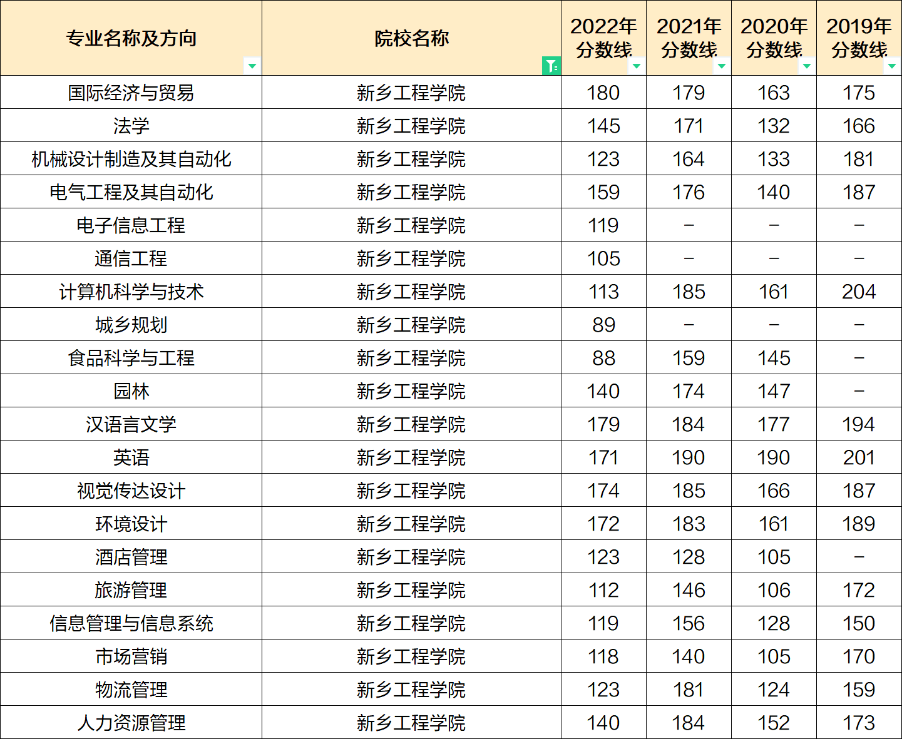The image size is (902, 739).
Task: Click 城乡规划 score cell showing 89
Action: point(603,325)
